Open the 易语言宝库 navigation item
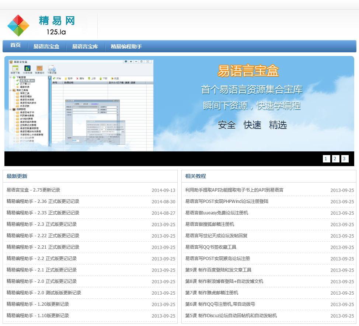The image size is (359, 326). [85, 46]
